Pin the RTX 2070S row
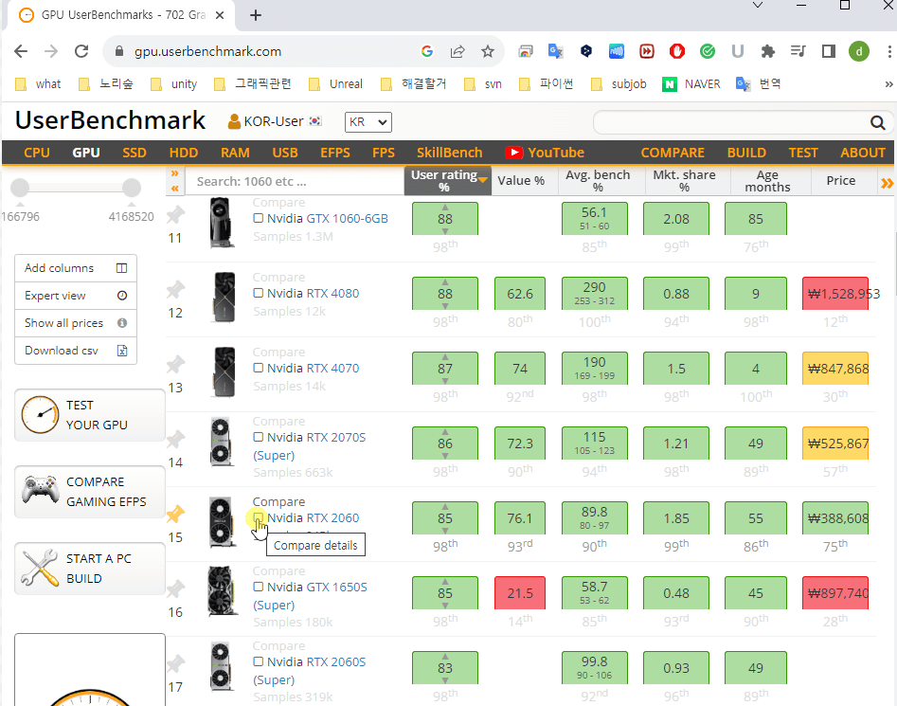Image resolution: width=897 pixels, height=706 pixels. 175,440
